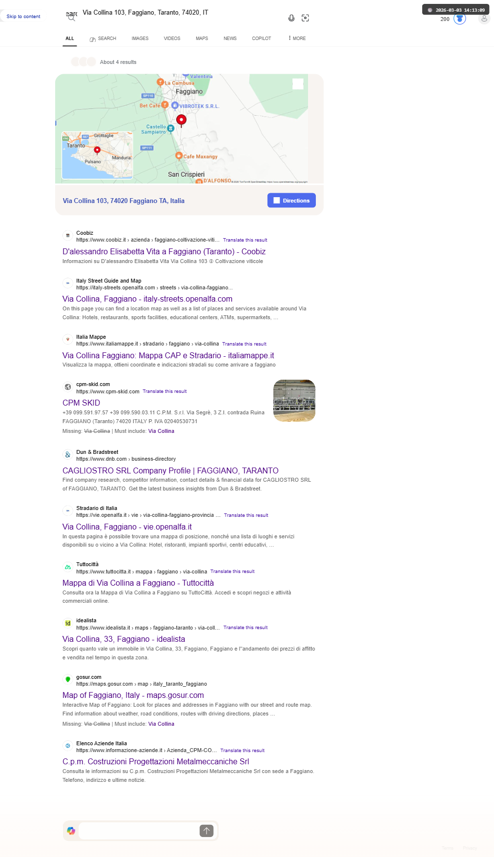Click gosur.com green favicon
The height and width of the screenshot is (857, 494).
(68, 680)
